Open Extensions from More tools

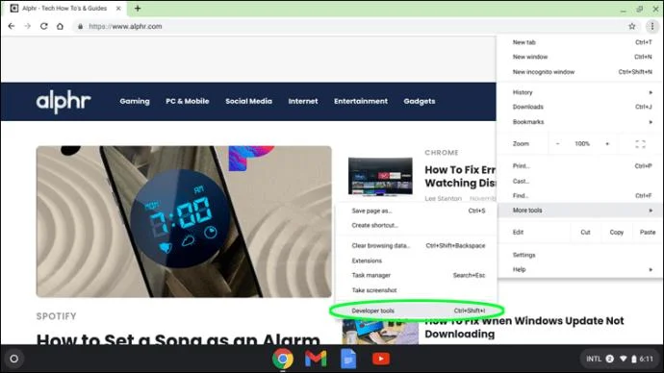click(417, 261)
